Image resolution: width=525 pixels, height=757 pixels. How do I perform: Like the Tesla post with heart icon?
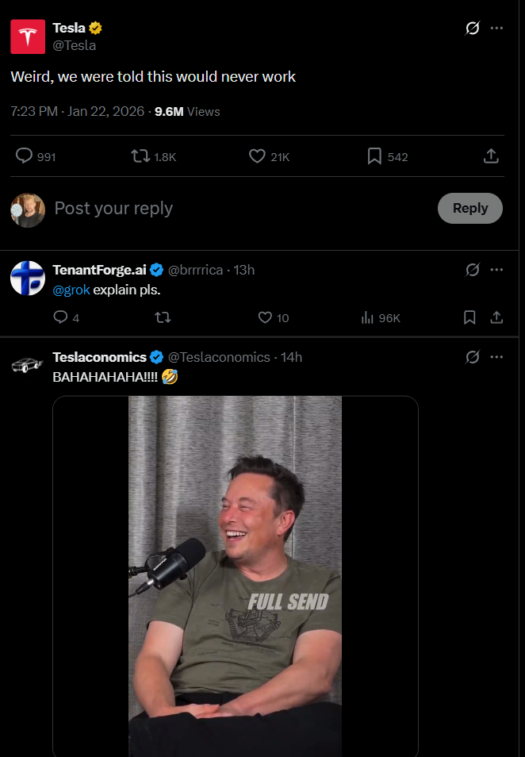[x=257, y=156]
